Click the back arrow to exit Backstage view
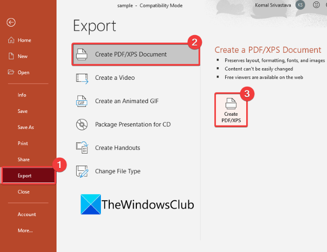The width and height of the screenshot is (327, 252). (11, 22)
